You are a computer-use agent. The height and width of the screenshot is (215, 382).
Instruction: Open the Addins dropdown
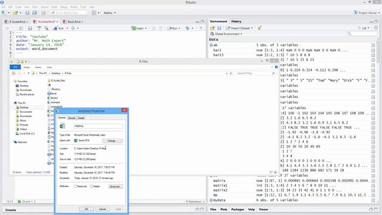coord(110,13)
